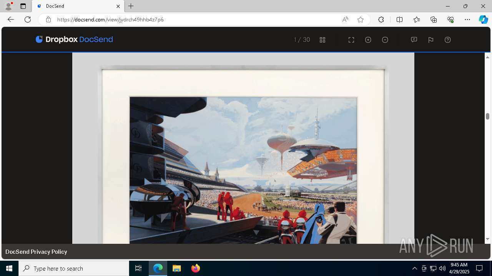Zoom out of the document
Image resolution: width=492 pixels, height=276 pixels.
385,40
